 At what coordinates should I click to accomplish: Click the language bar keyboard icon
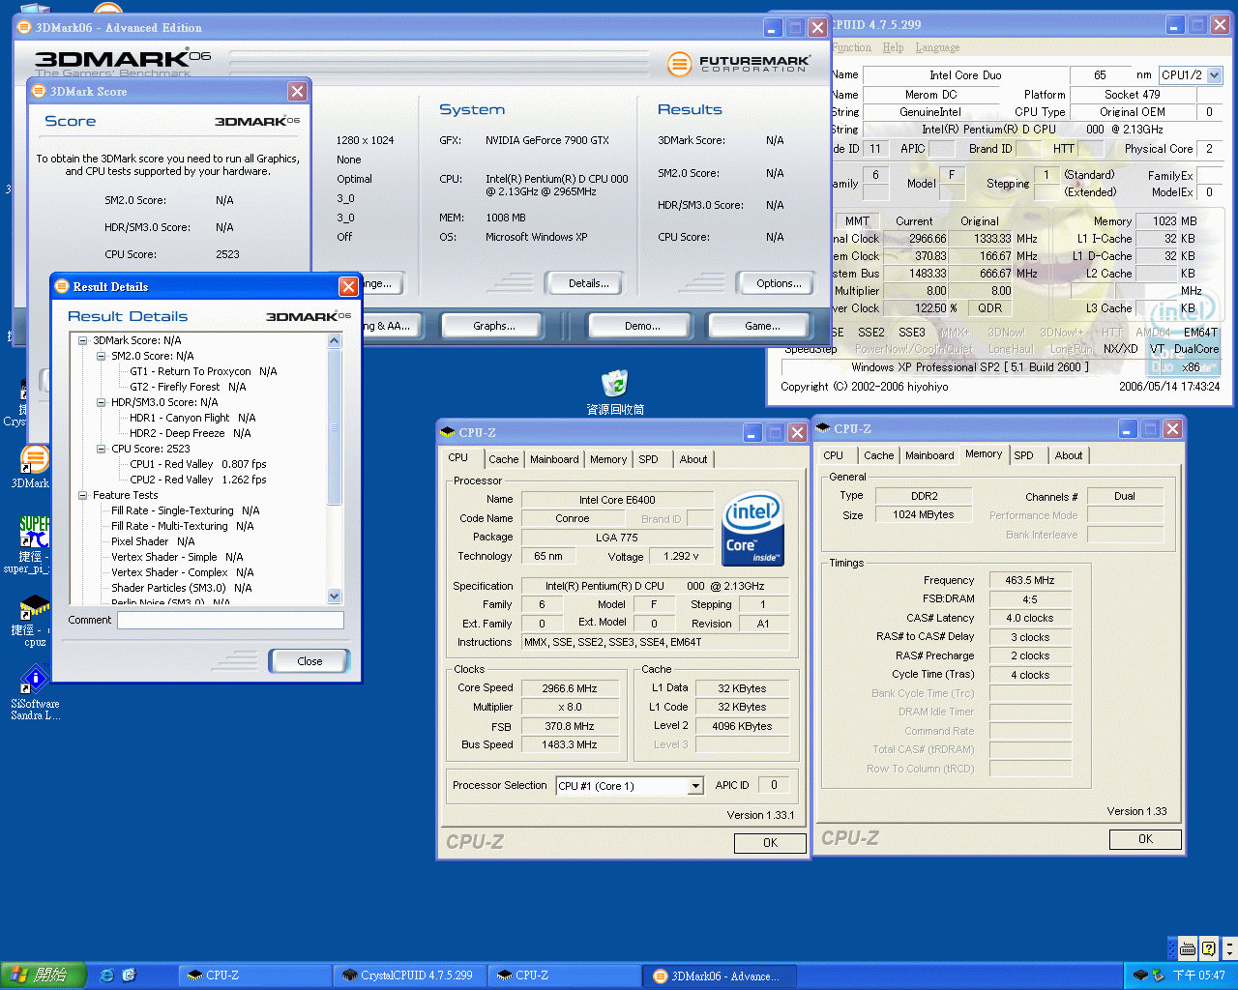tap(1188, 948)
